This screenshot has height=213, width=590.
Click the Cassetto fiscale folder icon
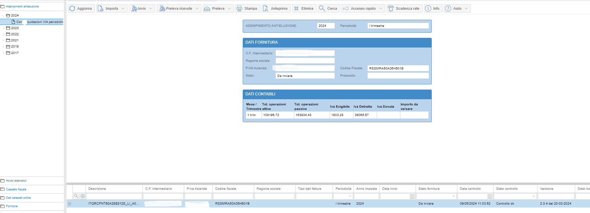(3, 189)
